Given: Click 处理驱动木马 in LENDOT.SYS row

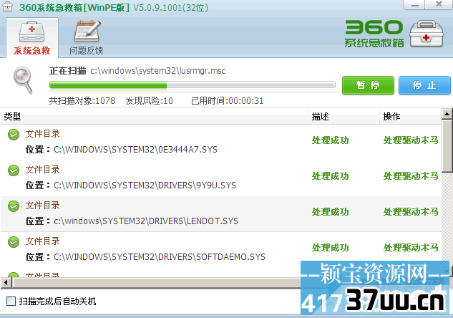Looking at the screenshot, I should click(411, 212).
